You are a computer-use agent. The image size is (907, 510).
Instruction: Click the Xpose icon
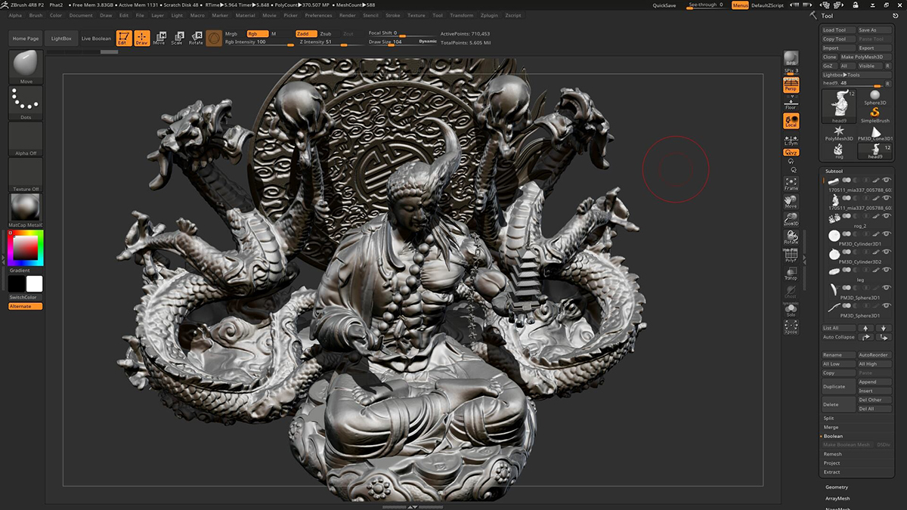coord(791,327)
